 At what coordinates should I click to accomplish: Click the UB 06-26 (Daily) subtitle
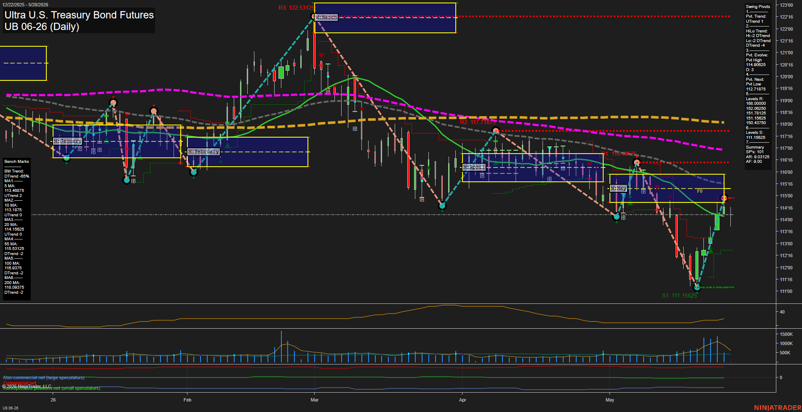(42, 27)
